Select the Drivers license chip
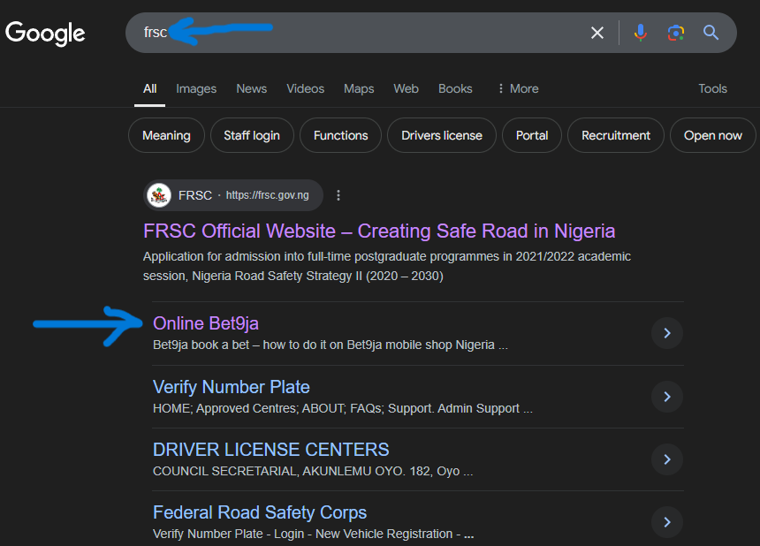 [442, 135]
